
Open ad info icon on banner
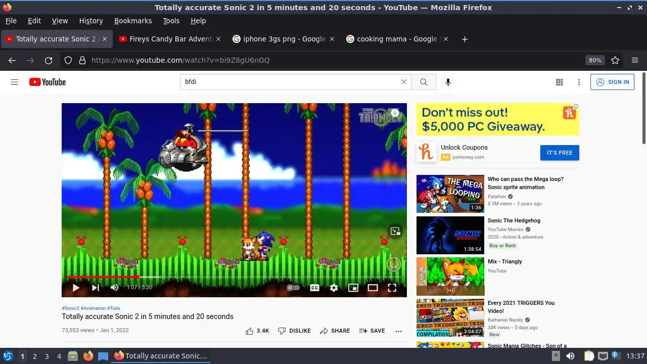[x=576, y=107]
